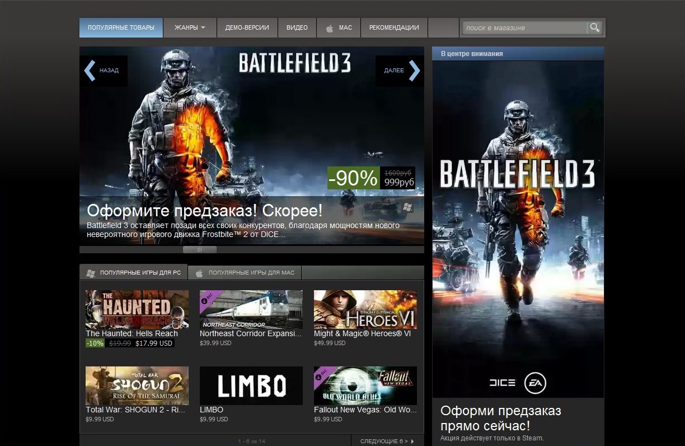Image resolution: width=685 pixels, height=446 pixels.
Task: Open the ЖАНРЫ dropdown menu
Action: [190, 27]
